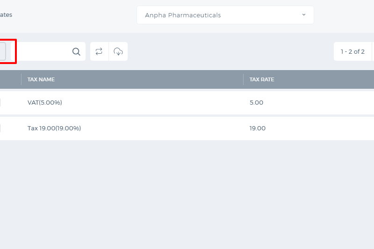
Task: Sort by the TAX RATE column header
Action: 262,79
